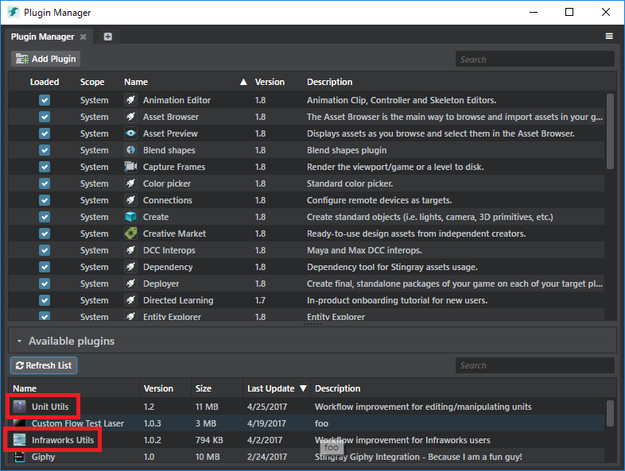Click version 1.7 of Directed Learning
625x471 pixels.
tap(260, 300)
